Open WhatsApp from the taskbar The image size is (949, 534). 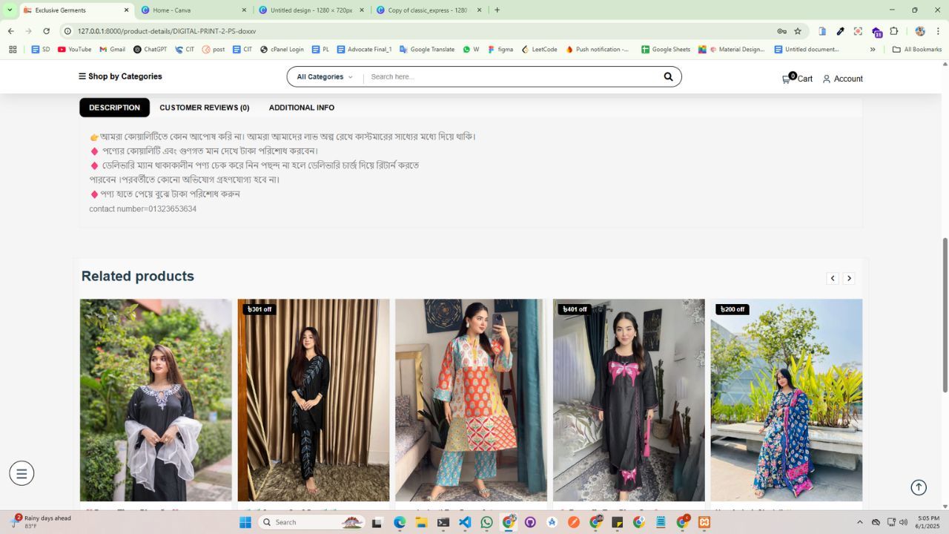486,522
